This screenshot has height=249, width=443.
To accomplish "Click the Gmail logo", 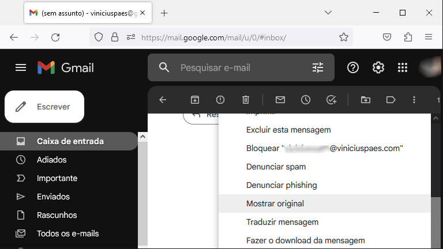I will coord(66,68).
